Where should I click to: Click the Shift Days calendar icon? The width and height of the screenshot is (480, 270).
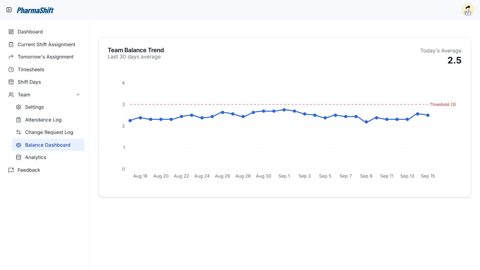(x=11, y=82)
